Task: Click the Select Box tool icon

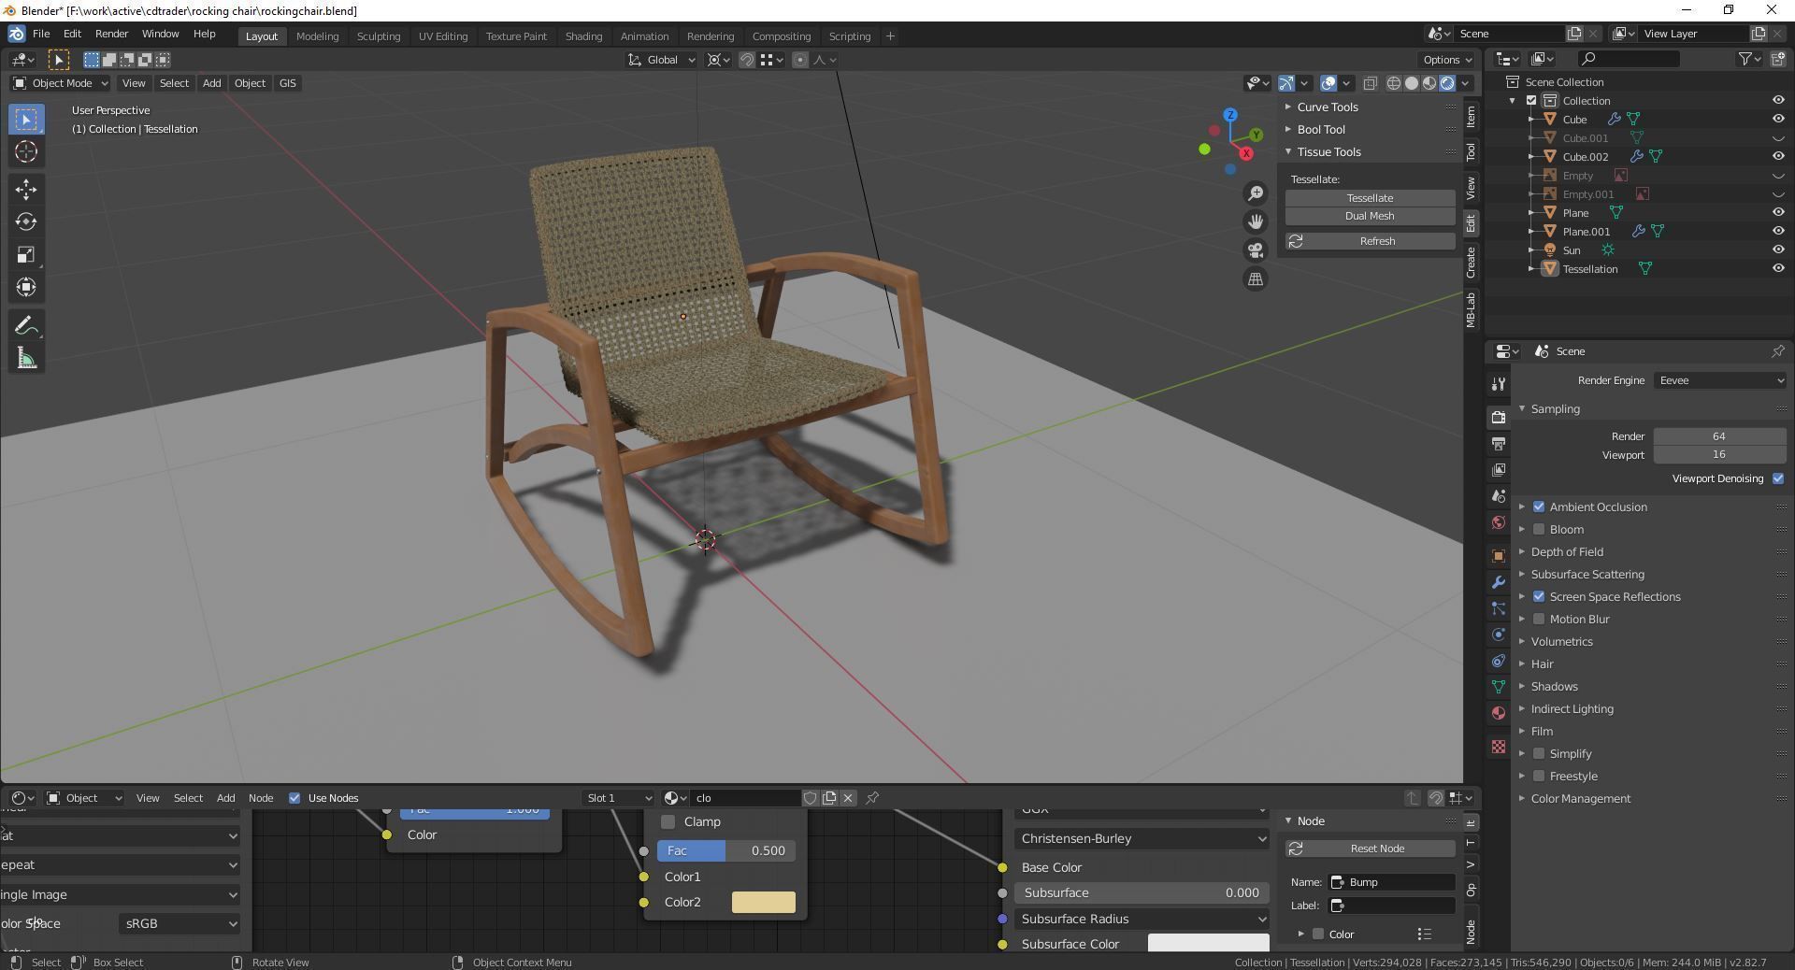Action: (26, 120)
